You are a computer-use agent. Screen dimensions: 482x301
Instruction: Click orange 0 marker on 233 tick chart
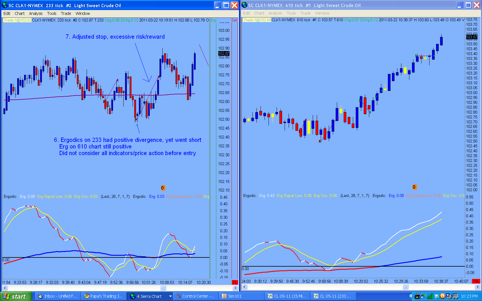162,188
